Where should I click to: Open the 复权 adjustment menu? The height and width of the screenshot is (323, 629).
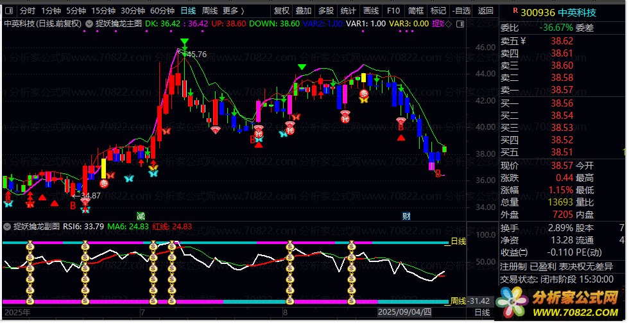point(282,11)
